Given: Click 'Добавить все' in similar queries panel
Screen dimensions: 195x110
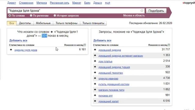Looking at the screenshot, I should pyautogui.click(x=102, y=40).
